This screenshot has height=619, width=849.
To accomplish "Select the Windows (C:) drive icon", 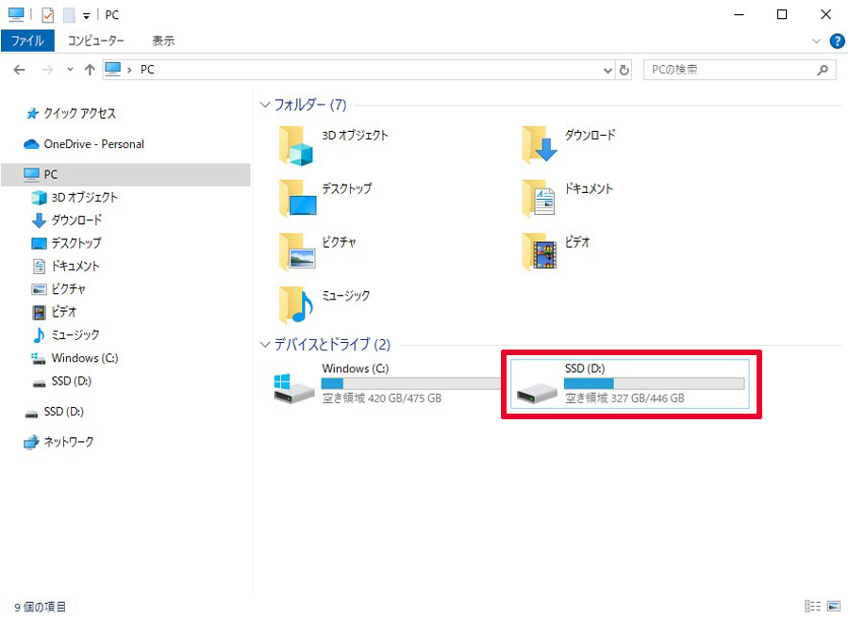I will point(294,387).
